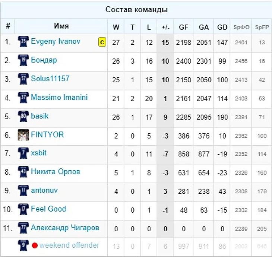This screenshot has width=272, height=257.
Task: Click Solus11157's jersey icon
Action: (23, 79)
